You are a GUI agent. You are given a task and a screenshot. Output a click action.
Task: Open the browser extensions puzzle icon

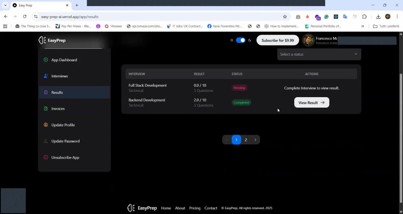364,17
